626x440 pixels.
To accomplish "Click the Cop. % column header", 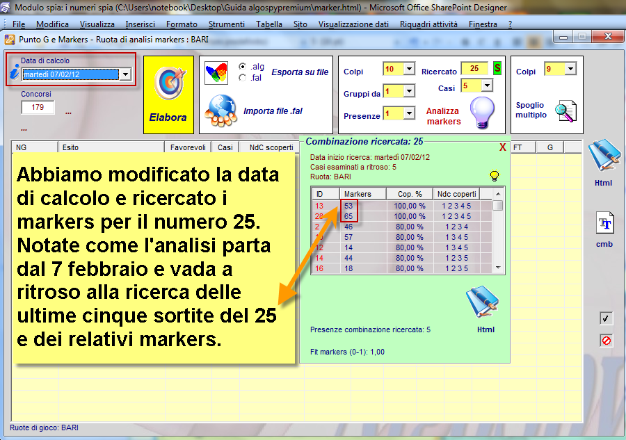I will click(x=410, y=194).
